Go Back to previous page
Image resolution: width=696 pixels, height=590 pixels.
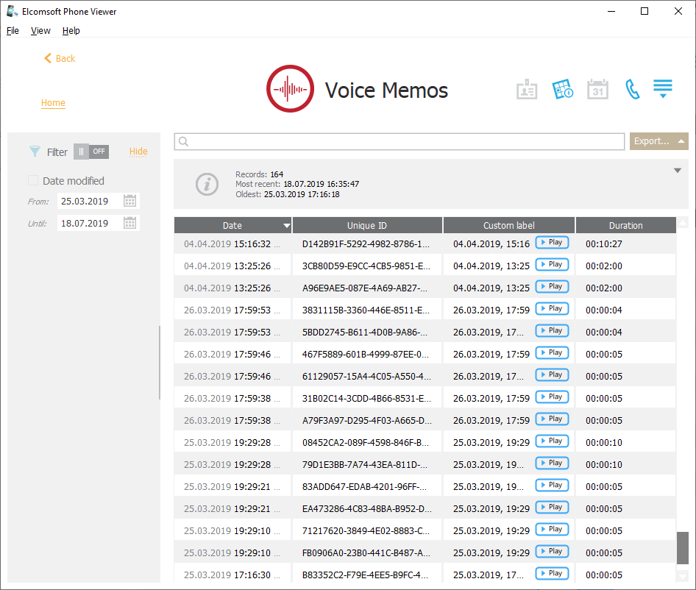pyautogui.click(x=60, y=58)
